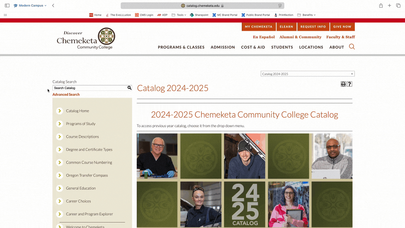
Task: Open the CMS Login bookmark
Action: [x=144, y=15]
